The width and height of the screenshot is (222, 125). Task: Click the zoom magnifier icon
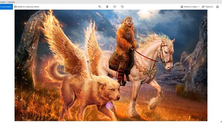pos(100,7)
